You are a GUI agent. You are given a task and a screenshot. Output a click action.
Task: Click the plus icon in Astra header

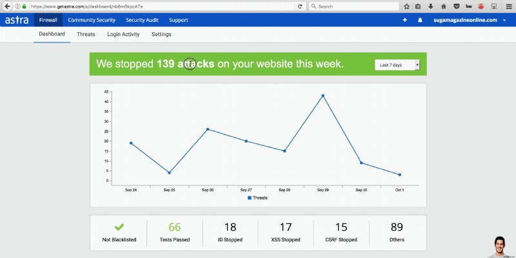coord(405,20)
